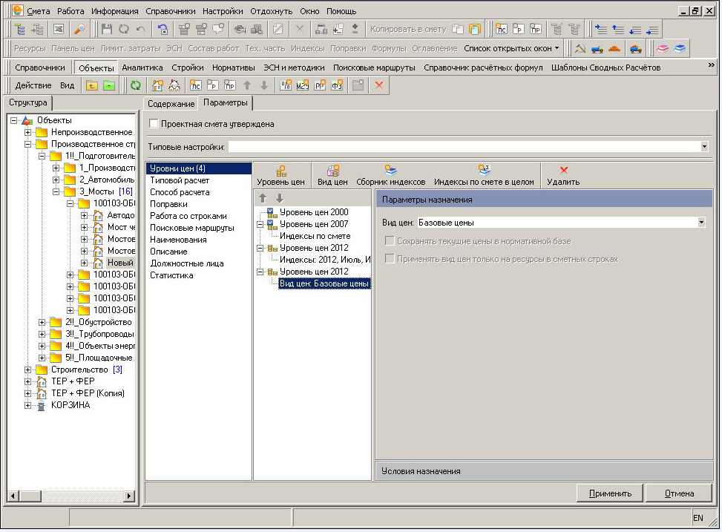This screenshot has width=722, height=532.
Task: Open the Типовые настройки dropdown
Action: pos(704,147)
